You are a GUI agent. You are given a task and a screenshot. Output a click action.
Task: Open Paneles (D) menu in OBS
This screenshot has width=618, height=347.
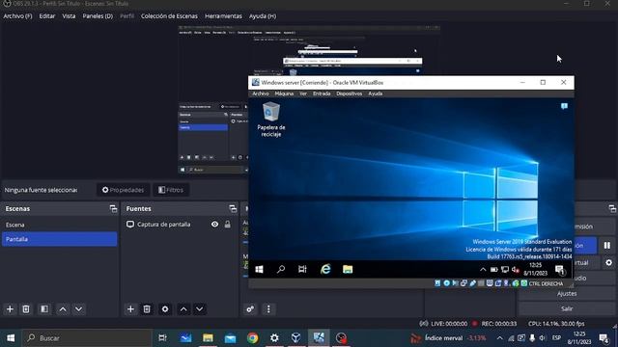coord(98,16)
